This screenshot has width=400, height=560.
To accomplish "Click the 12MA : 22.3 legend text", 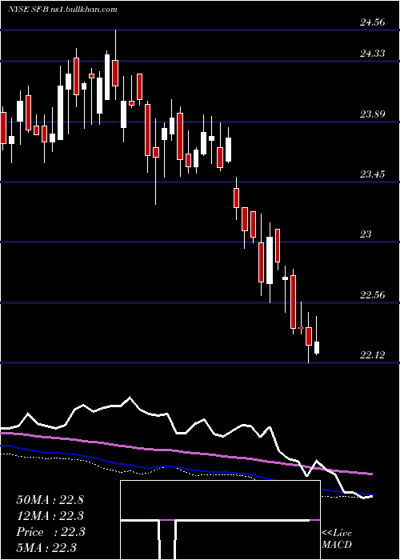I will tap(50, 516).
